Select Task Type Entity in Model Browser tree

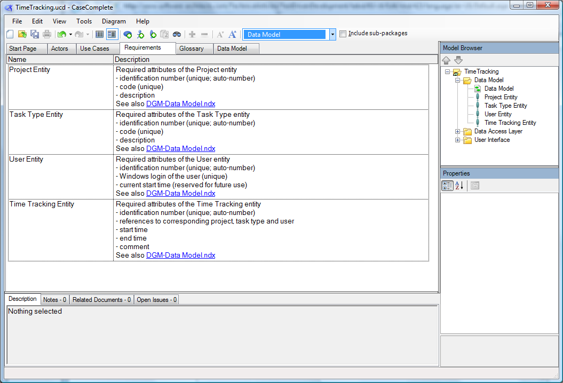[505, 106]
